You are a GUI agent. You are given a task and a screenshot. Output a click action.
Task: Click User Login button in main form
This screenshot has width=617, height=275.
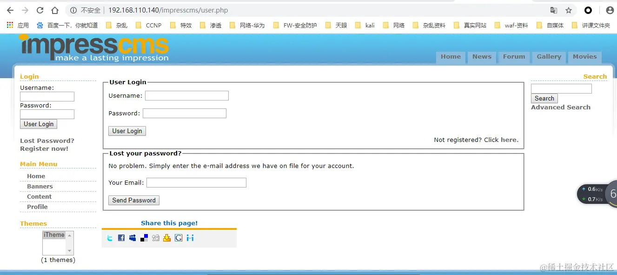click(127, 131)
